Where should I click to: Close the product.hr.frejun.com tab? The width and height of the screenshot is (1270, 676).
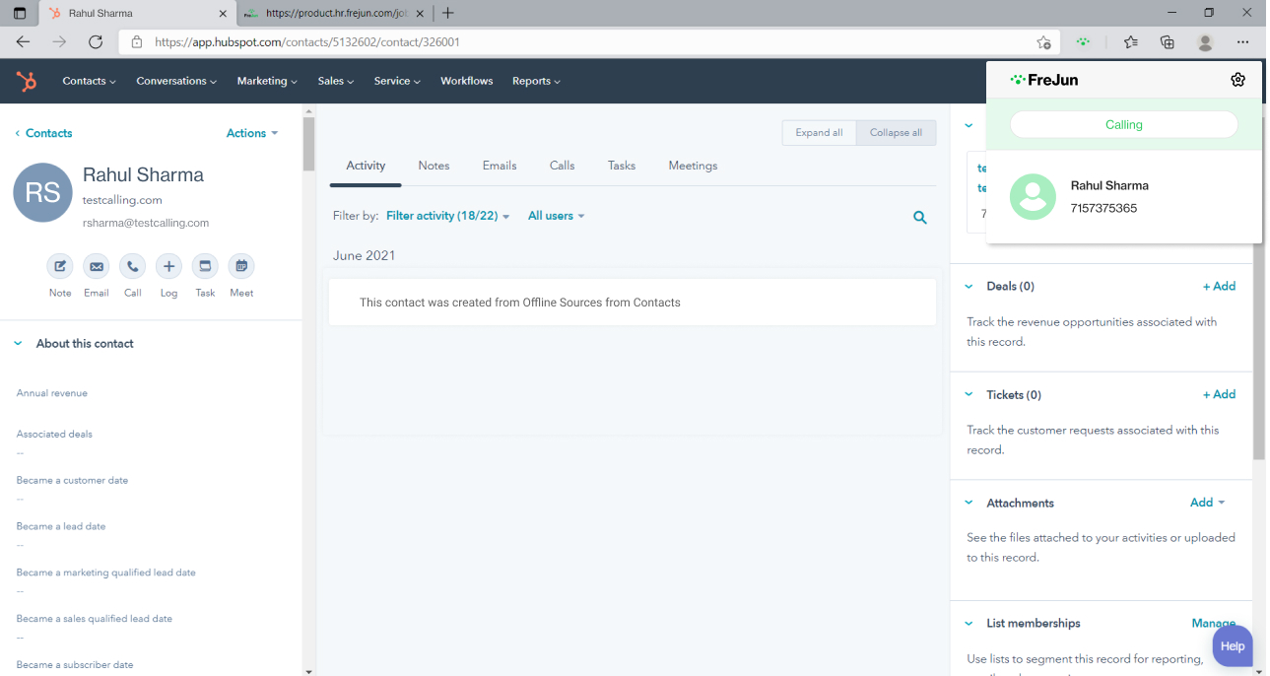tap(421, 14)
